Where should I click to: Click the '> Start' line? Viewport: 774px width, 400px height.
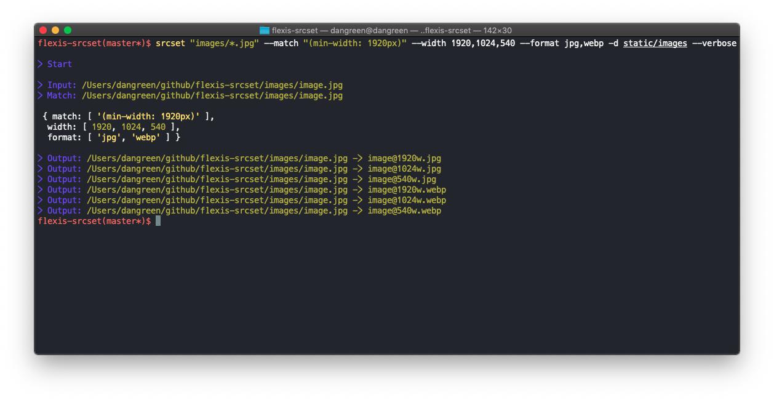click(x=55, y=64)
